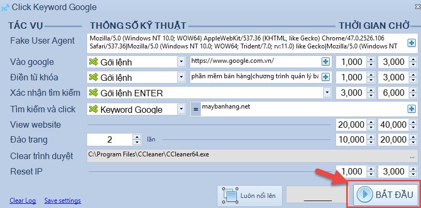Decrease Xác nhận tìm kiếm 6,000 value
The width and height of the screenshot is (421, 208).
pyautogui.click(x=412, y=96)
